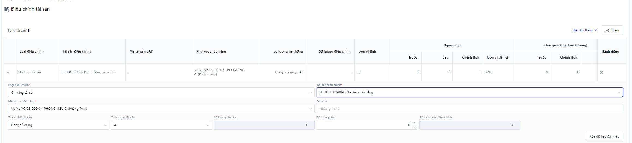Screen dimensions: 632x143
Task: Increase Số lượng tăng with up arrow
Action: coord(415,123)
